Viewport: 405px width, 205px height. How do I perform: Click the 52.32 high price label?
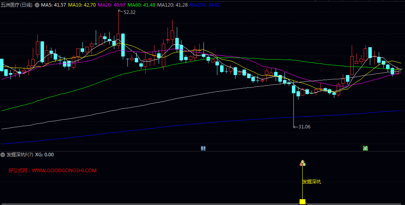tap(129, 12)
